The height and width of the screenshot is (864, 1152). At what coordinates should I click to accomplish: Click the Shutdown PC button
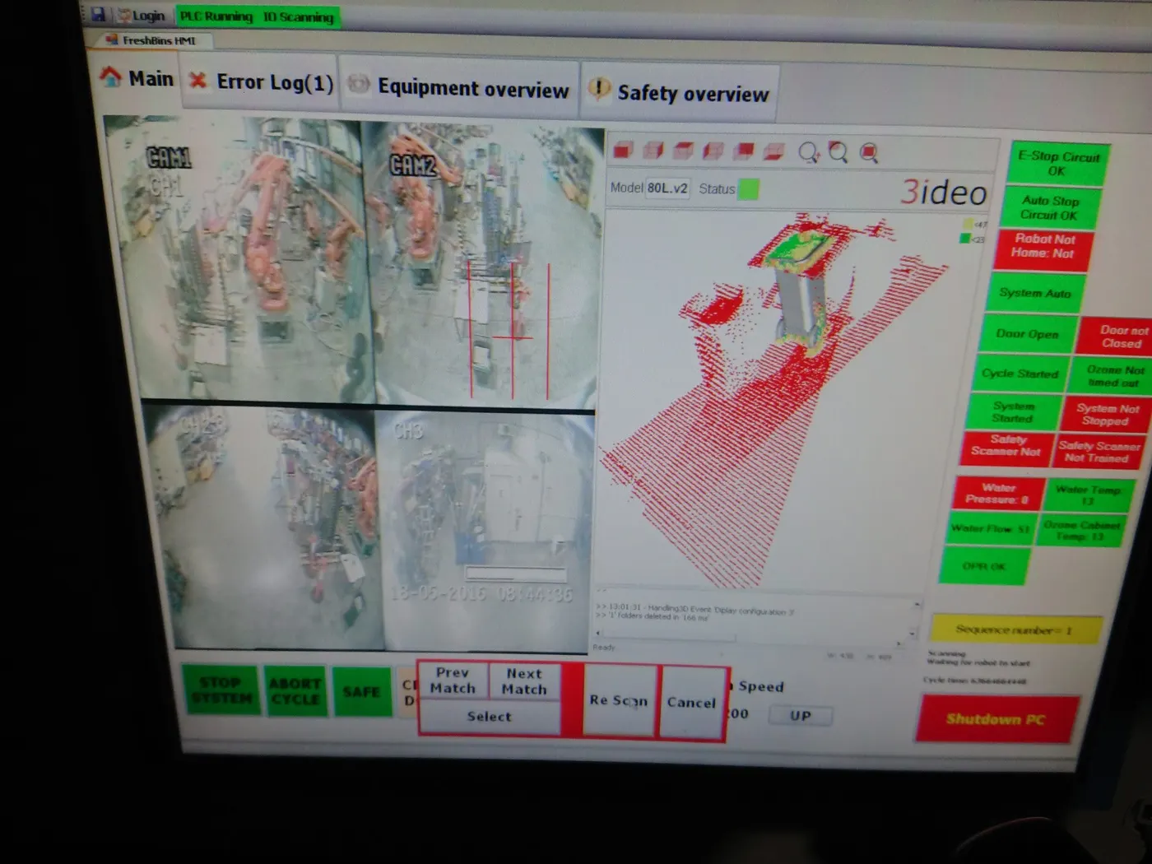point(996,719)
